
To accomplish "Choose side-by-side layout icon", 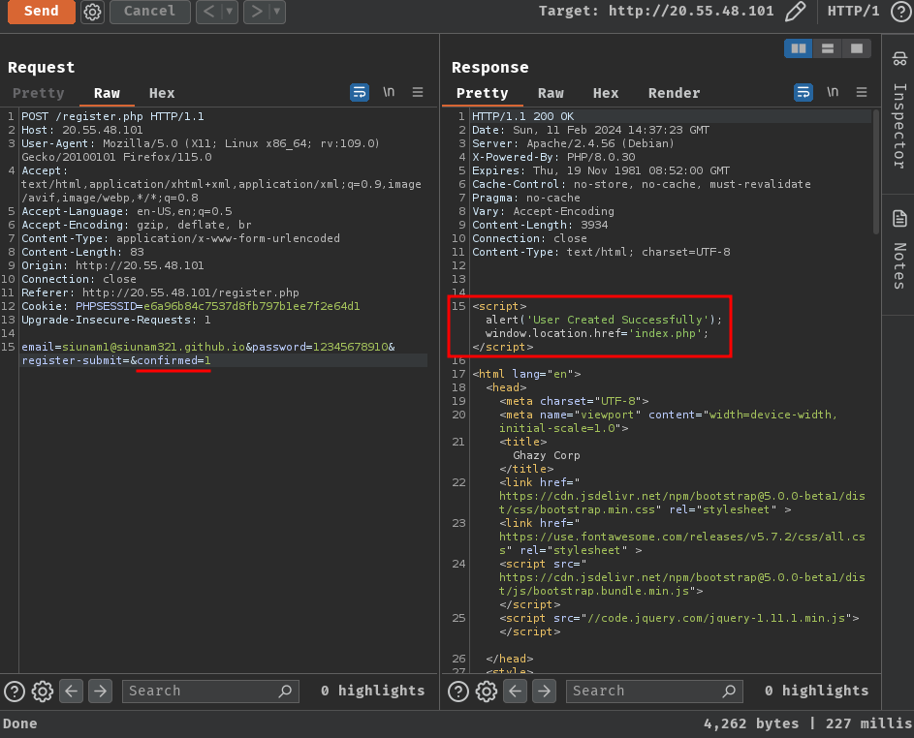I will [x=799, y=48].
